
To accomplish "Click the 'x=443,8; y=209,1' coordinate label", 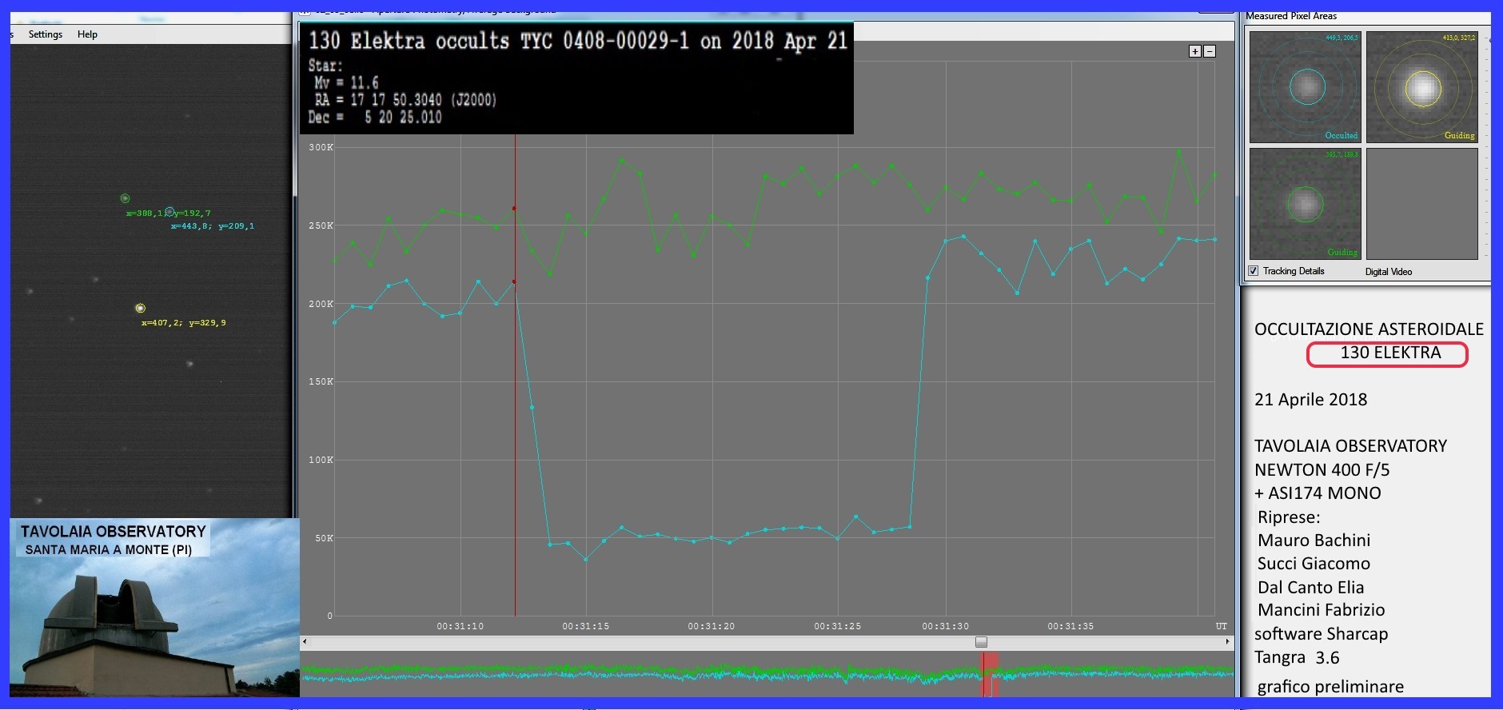I will (x=212, y=226).
